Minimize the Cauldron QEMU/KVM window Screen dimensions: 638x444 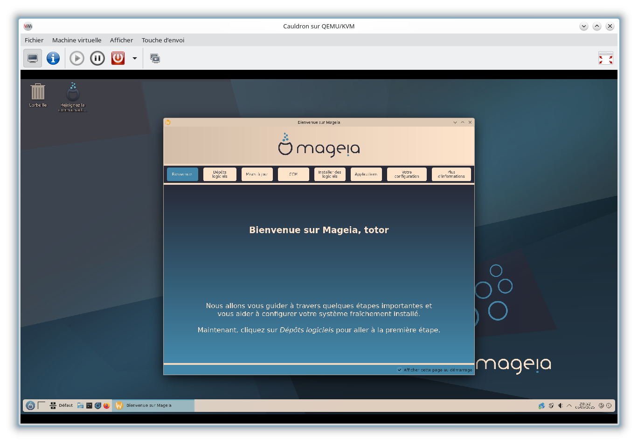tap(584, 26)
